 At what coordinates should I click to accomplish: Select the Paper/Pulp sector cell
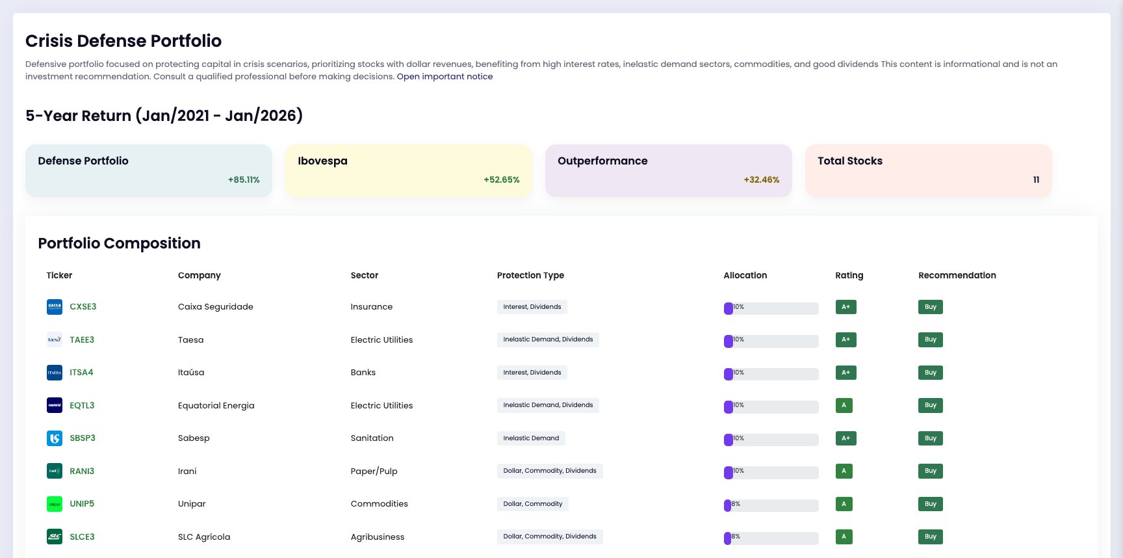point(374,472)
